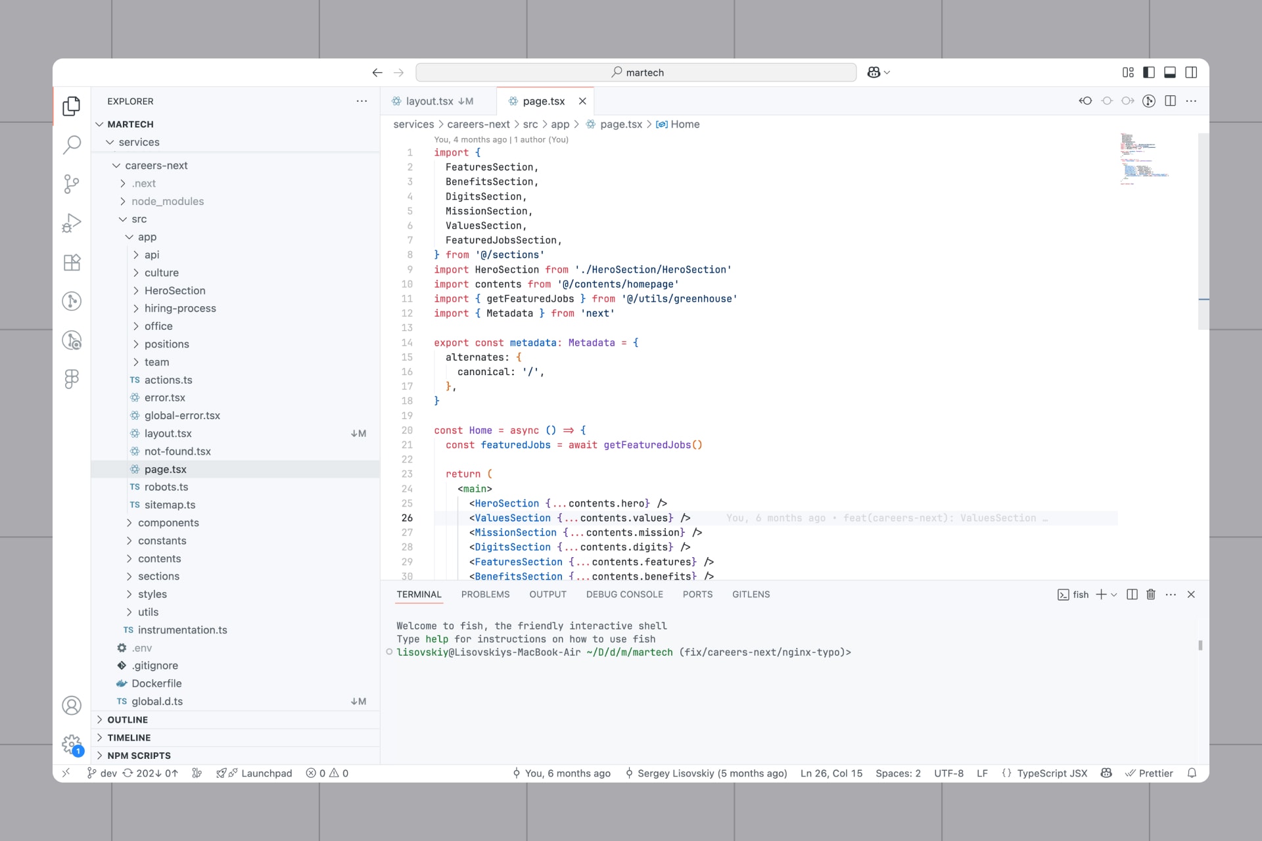
Task: Open instrumentation.ts file
Action: (x=235, y=630)
